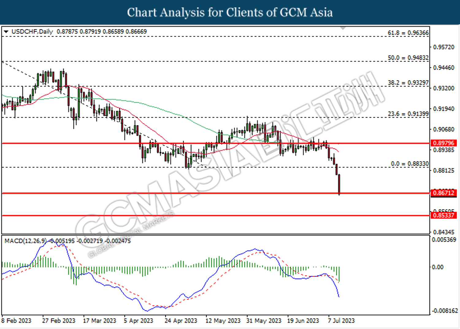Select the red 0.85337 price tag
Image resolution: width=460 pixels, height=329 pixels.
coord(444,215)
